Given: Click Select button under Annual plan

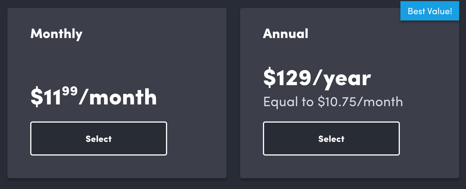Looking at the screenshot, I should tap(331, 139).
